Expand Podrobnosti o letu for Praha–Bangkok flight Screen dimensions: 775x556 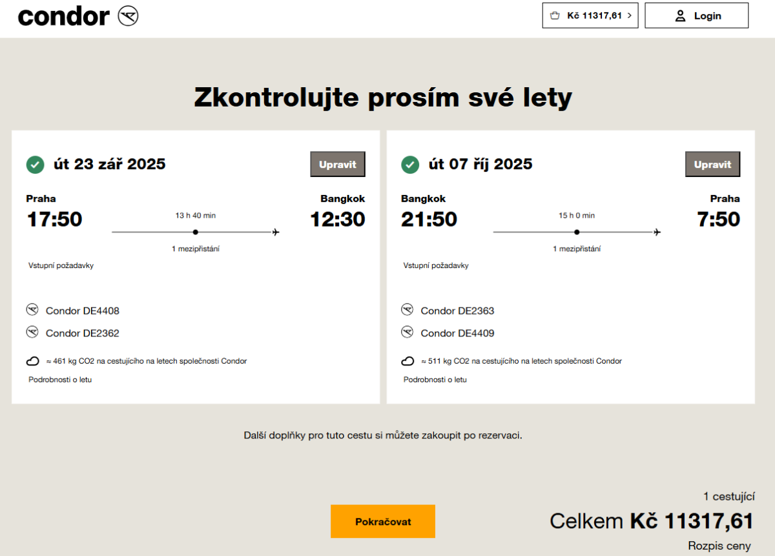[x=60, y=380]
